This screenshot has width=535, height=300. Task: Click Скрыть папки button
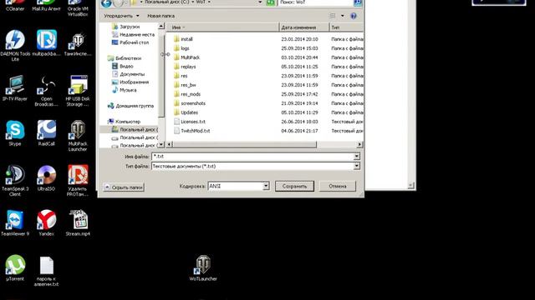(x=124, y=187)
